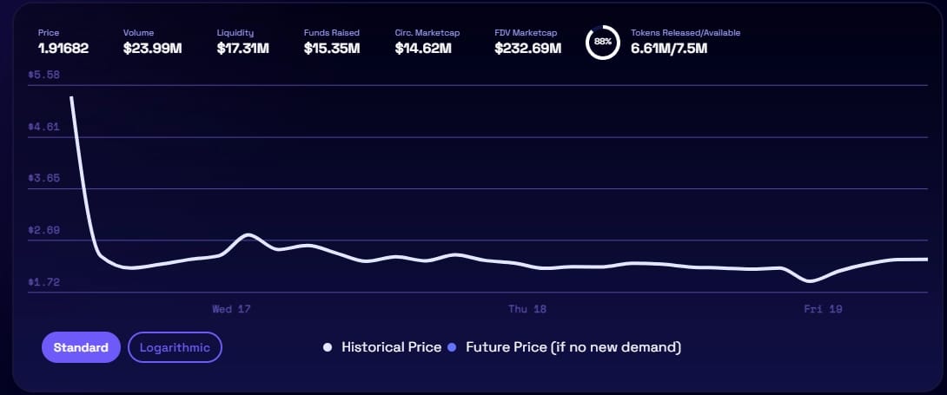Viewport: 947px width, 395px height.
Task: Select the Circ. Marketcap $14.62M value
Action: click(x=423, y=48)
